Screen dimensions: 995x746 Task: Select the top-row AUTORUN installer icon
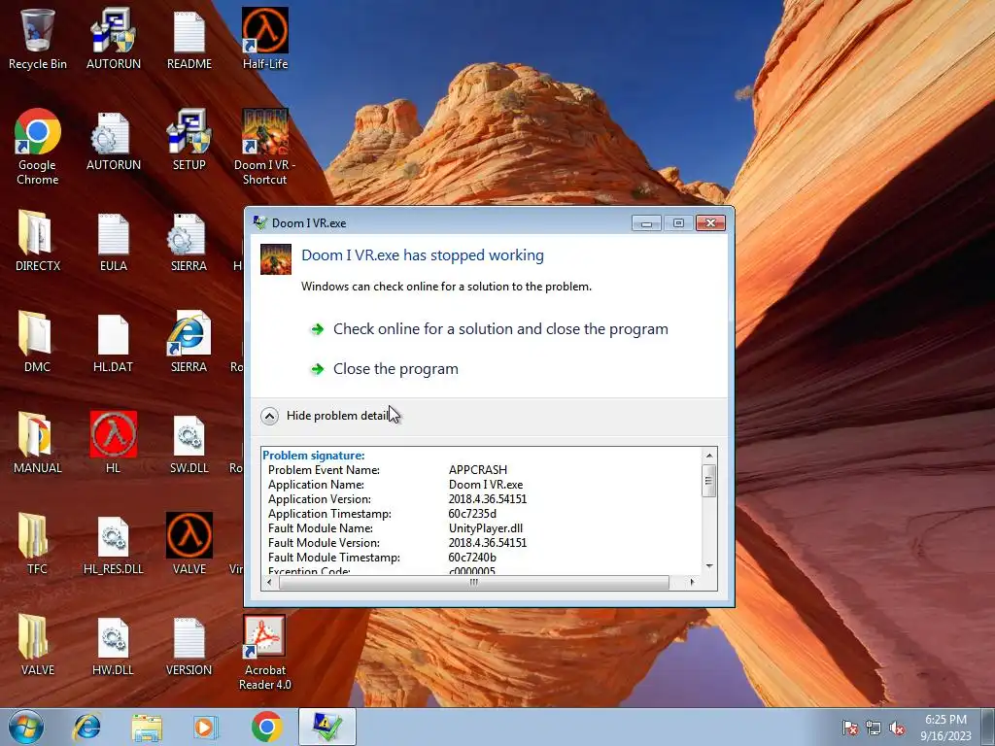pos(113,38)
